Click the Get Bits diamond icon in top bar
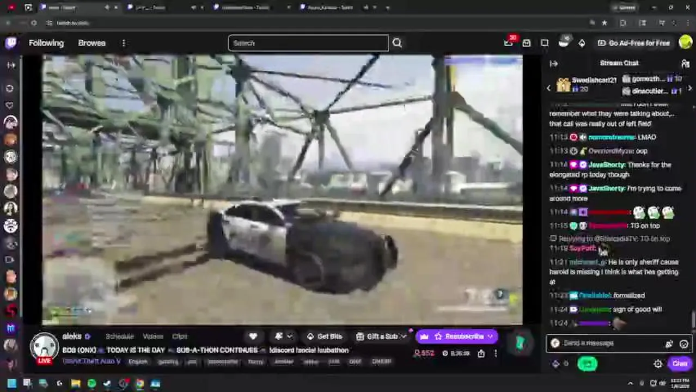Image resolution: width=696 pixels, height=392 pixels. pos(582,43)
